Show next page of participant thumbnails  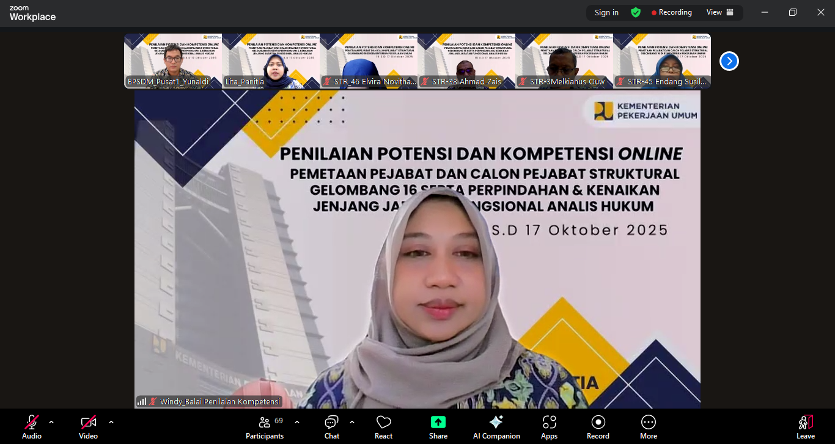[729, 61]
